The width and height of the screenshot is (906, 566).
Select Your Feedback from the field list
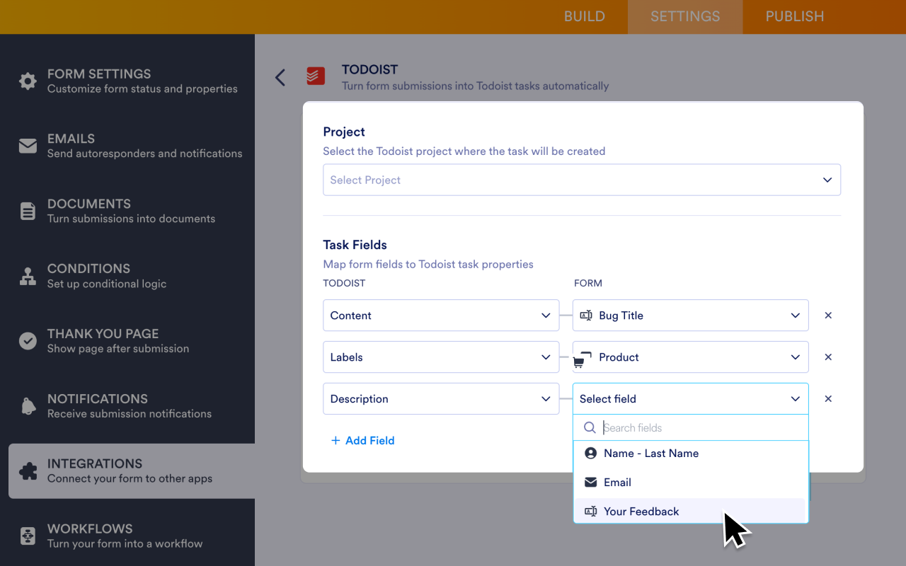click(641, 511)
